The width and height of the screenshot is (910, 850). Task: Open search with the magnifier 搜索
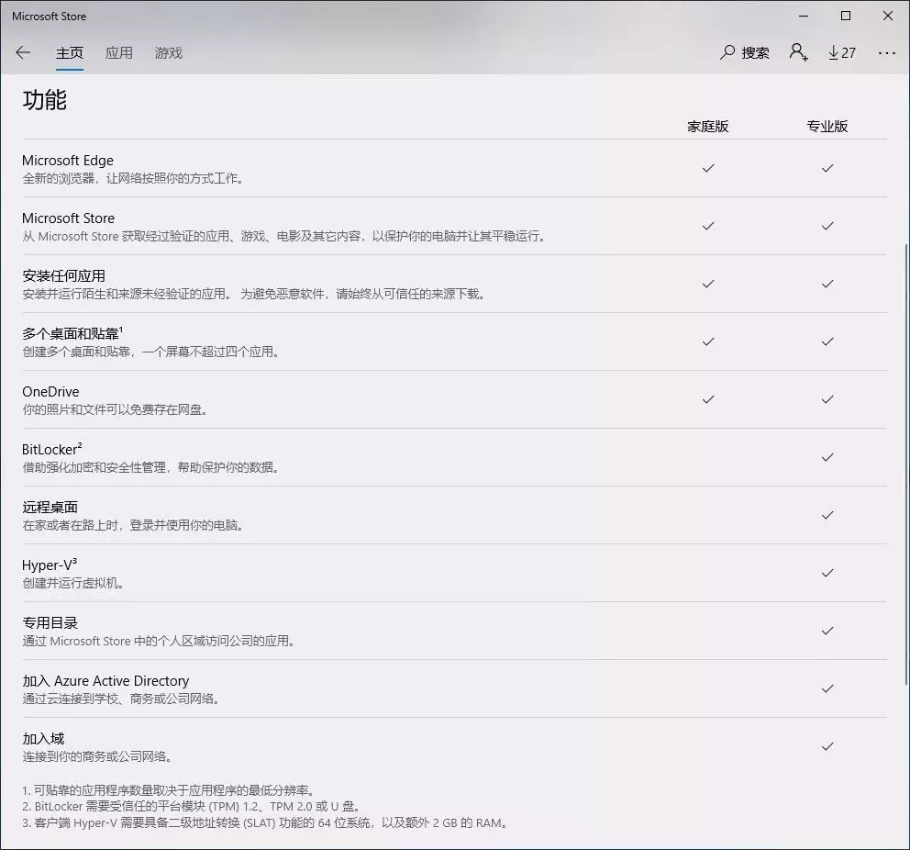tap(745, 53)
